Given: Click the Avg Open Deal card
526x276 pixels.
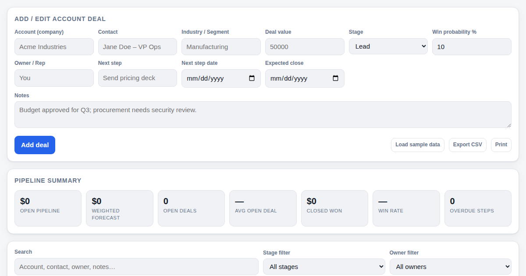Looking at the screenshot, I should (x=263, y=208).
